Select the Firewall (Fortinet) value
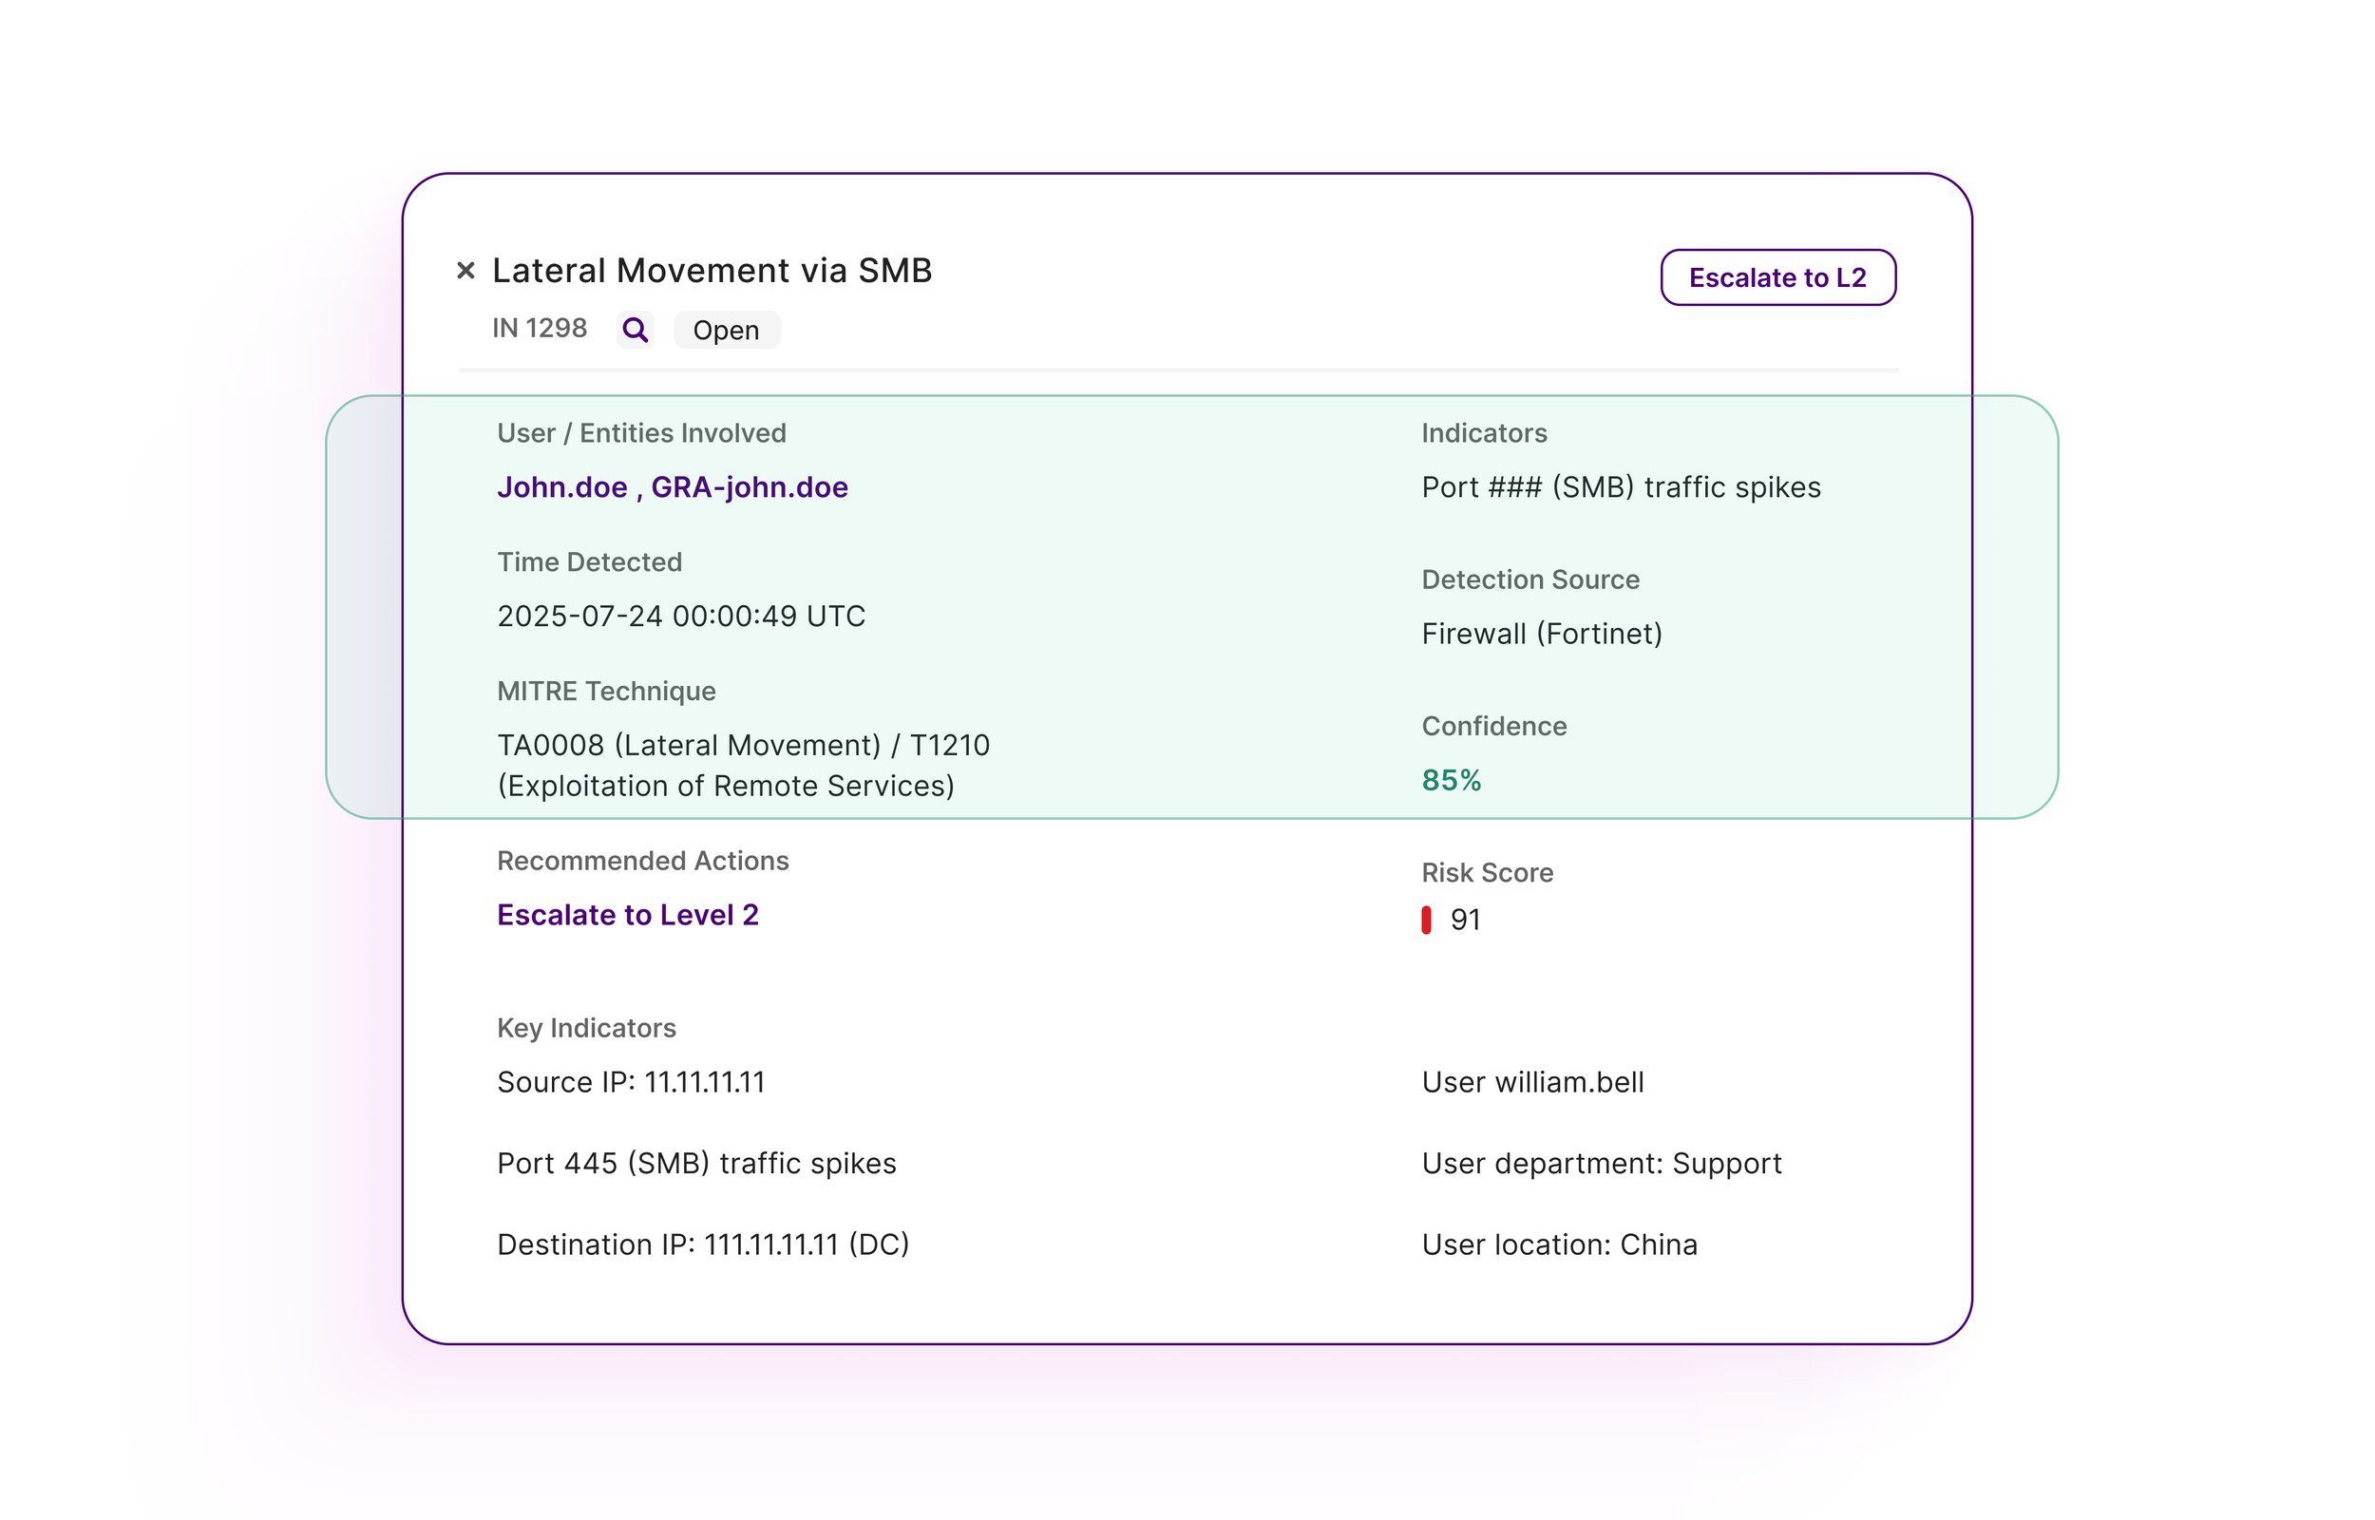Image resolution: width=2375 pixels, height=1520 pixels. [1541, 634]
